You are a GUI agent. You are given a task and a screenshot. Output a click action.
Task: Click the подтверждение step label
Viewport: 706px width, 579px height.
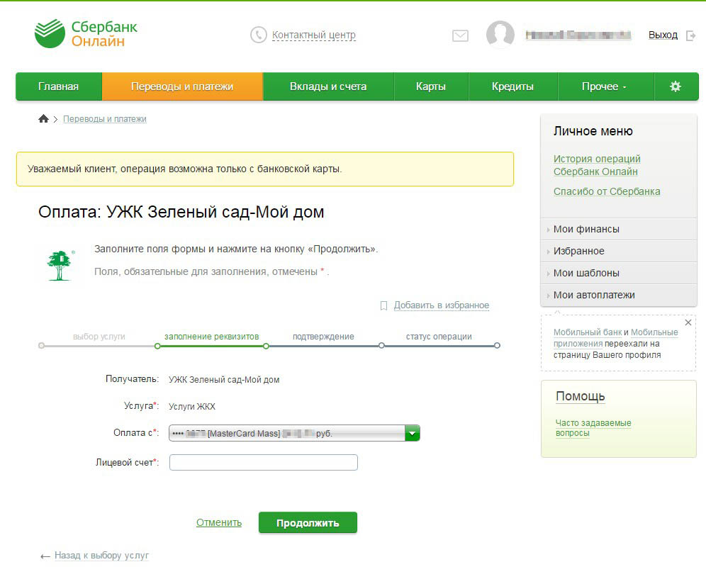click(x=323, y=337)
